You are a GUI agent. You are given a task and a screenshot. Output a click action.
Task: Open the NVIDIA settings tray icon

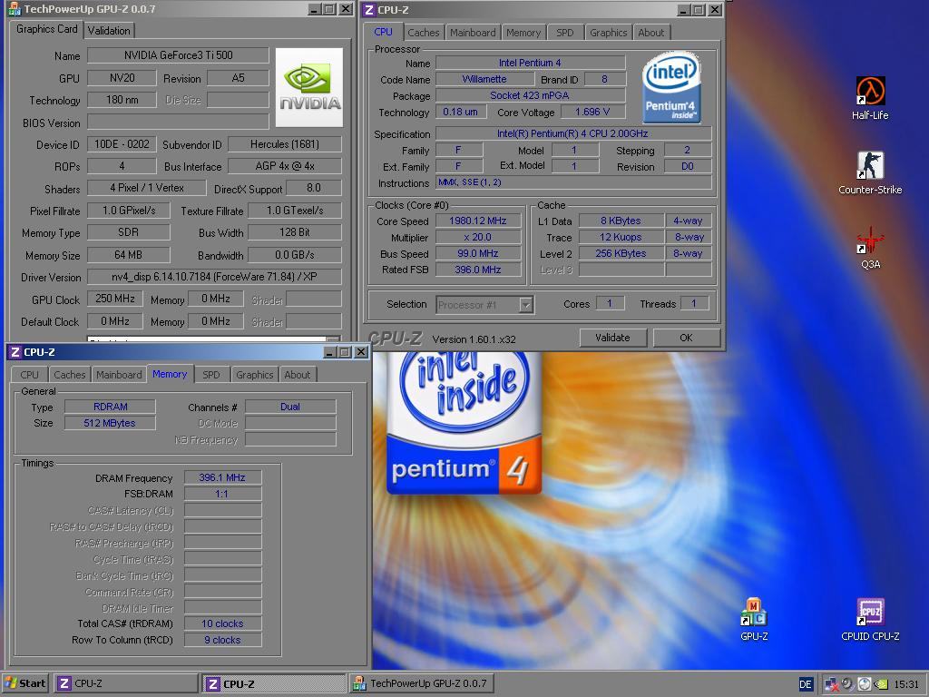(x=881, y=684)
